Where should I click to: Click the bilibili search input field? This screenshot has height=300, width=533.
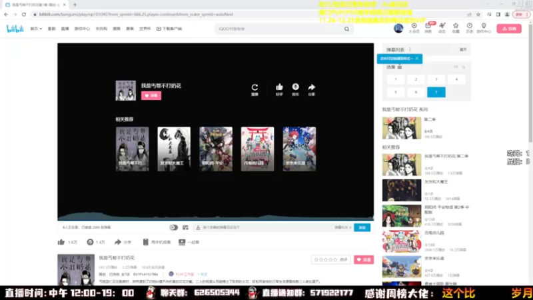pyautogui.click(x=279, y=29)
